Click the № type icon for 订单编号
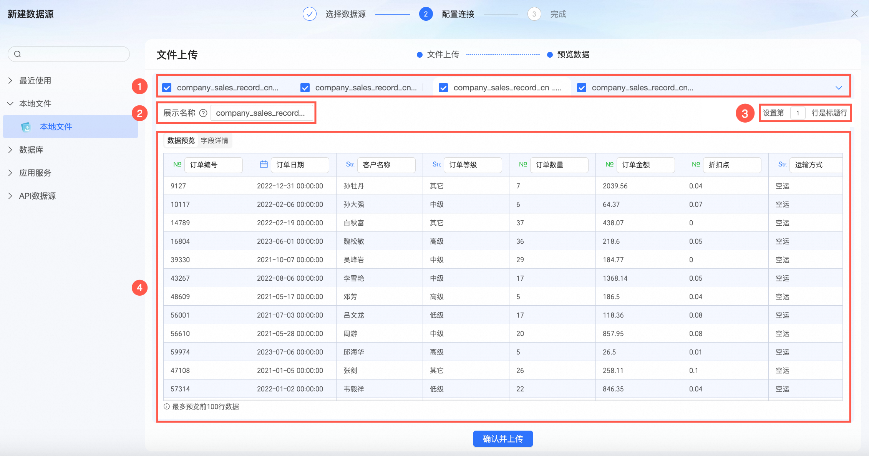 pos(177,165)
